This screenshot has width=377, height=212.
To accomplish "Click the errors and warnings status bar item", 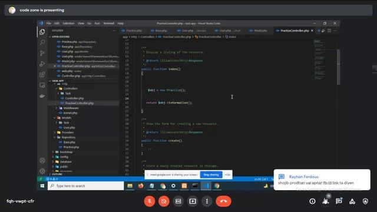I will [52, 179].
